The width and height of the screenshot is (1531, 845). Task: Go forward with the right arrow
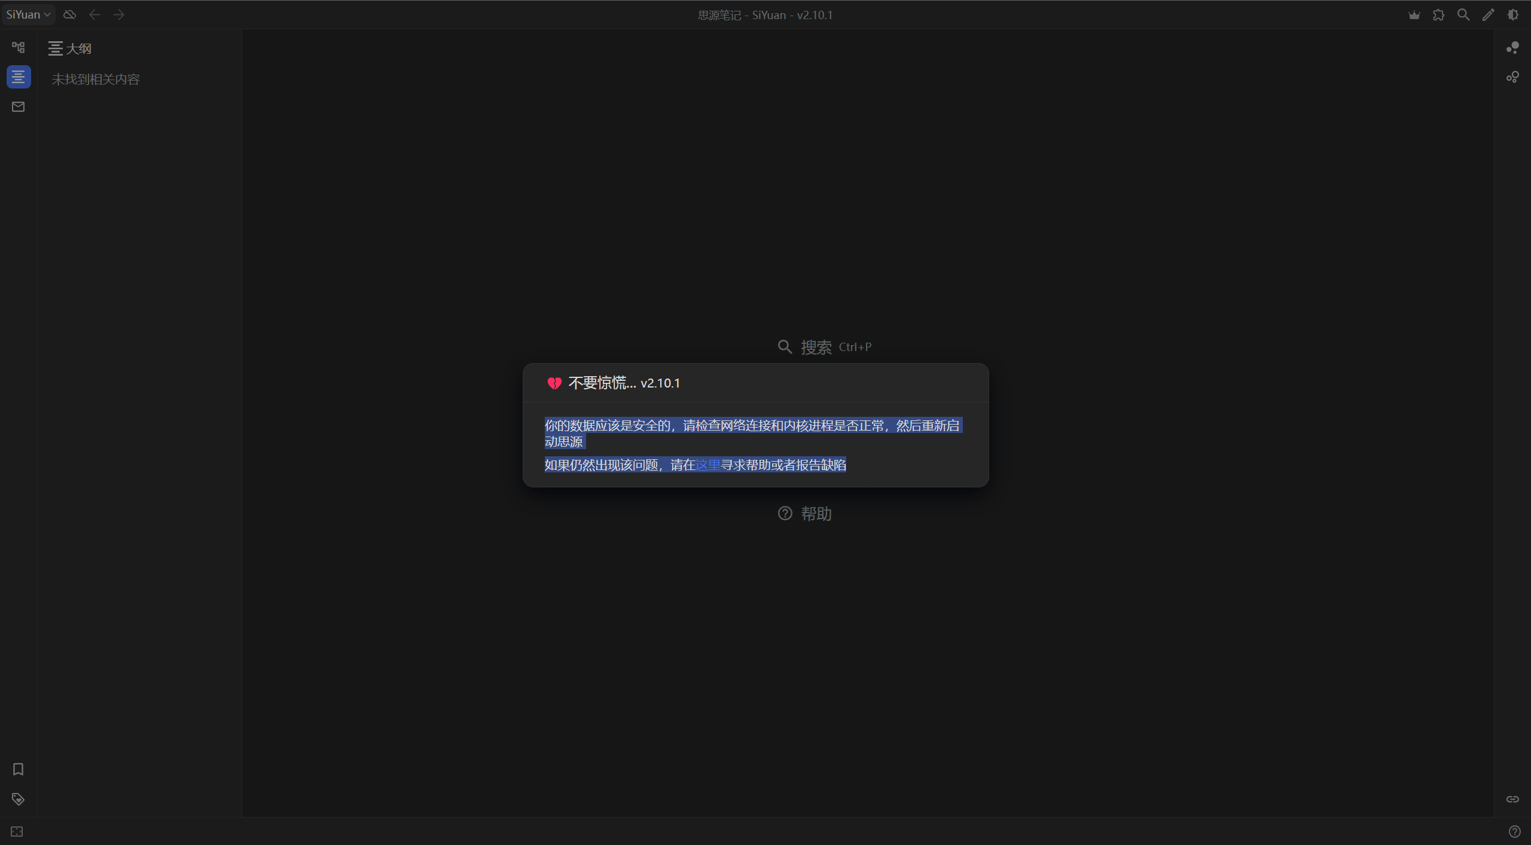(119, 14)
